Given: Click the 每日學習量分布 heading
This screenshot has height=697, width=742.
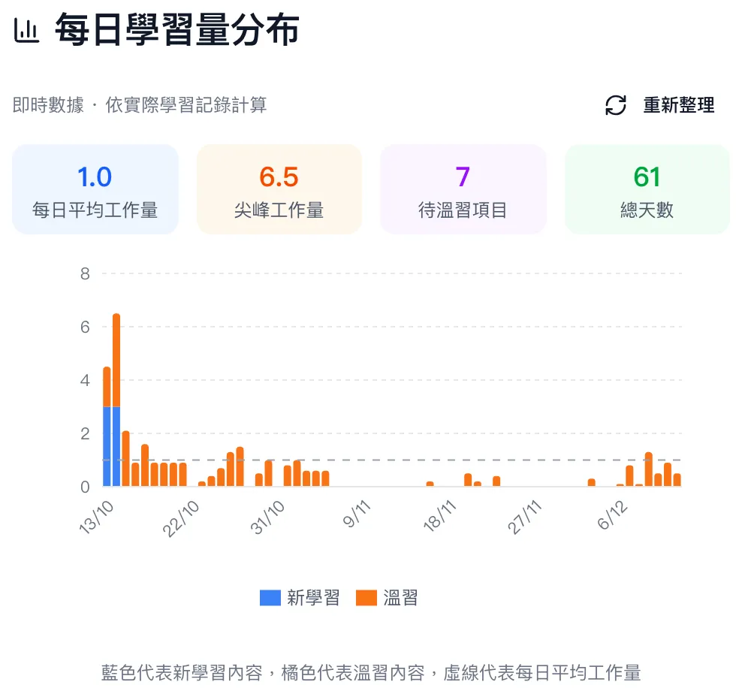Looking at the screenshot, I should [177, 30].
